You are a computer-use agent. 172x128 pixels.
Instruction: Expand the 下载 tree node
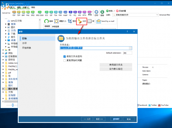(x=6, y=34)
